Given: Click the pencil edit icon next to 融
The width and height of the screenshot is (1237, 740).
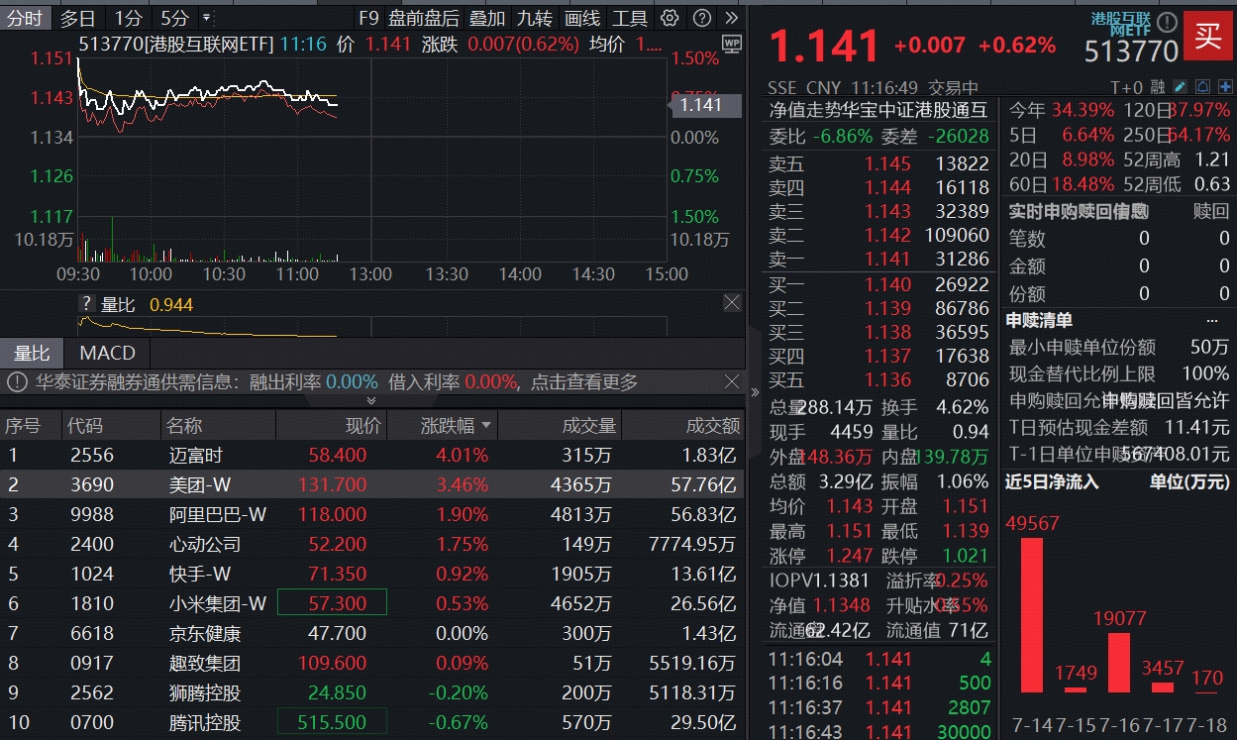Looking at the screenshot, I should click(1179, 87).
